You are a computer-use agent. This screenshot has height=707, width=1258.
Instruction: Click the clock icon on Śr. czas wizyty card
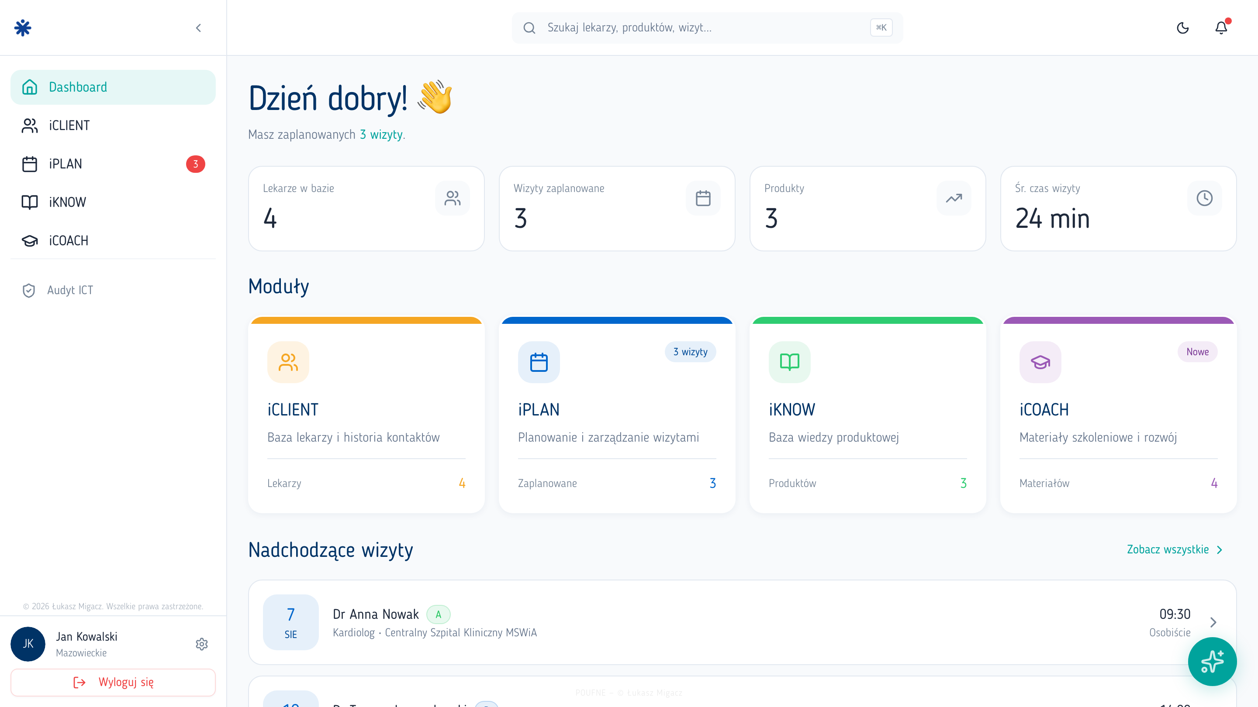point(1204,198)
